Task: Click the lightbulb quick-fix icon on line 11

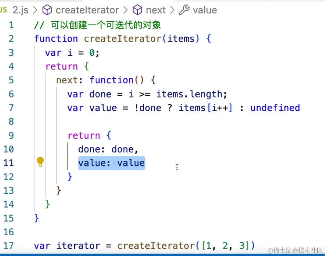Action: point(40,162)
